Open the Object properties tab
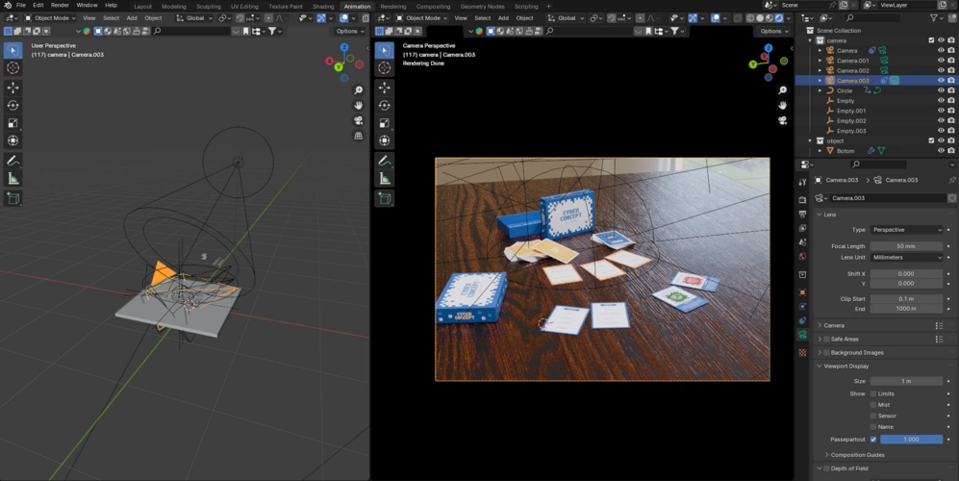 click(x=802, y=292)
